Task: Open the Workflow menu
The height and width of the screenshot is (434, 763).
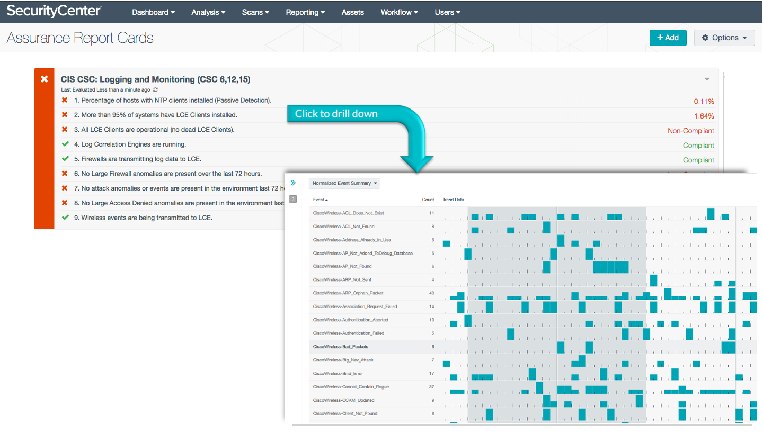Action: tap(399, 12)
